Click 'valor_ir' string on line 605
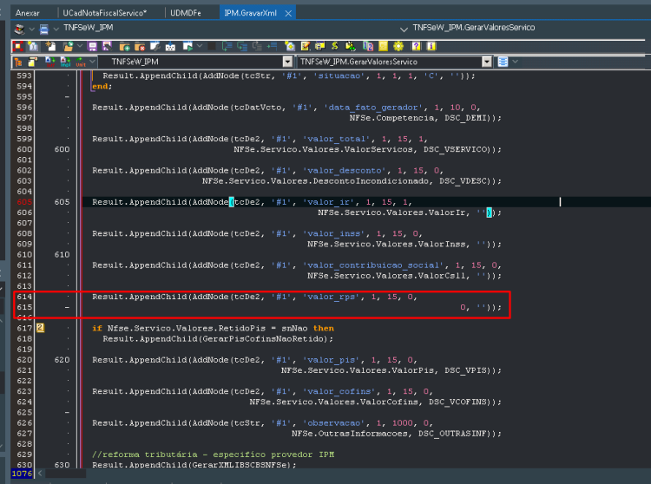 click(x=329, y=202)
